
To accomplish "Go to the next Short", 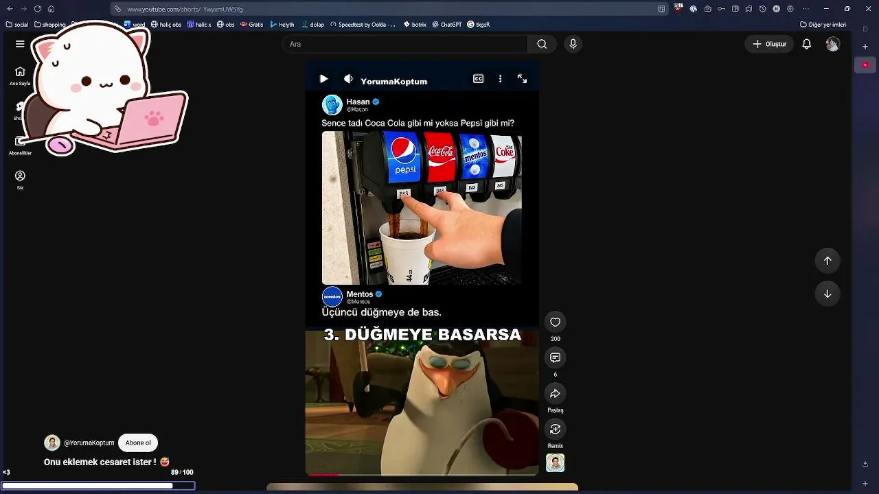I will click(827, 294).
